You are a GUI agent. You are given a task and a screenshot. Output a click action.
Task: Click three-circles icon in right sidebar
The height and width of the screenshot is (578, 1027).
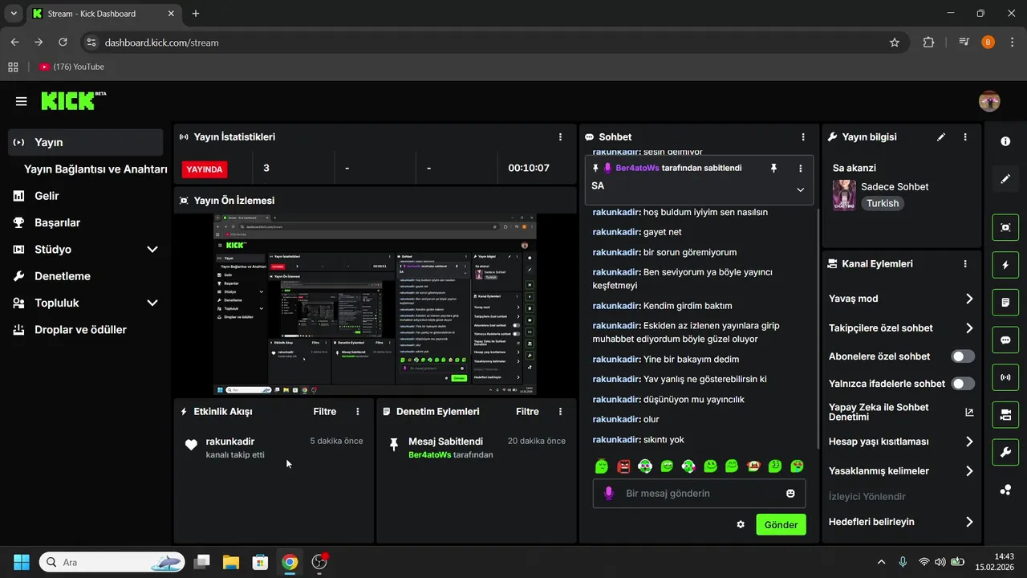(1005, 490)
